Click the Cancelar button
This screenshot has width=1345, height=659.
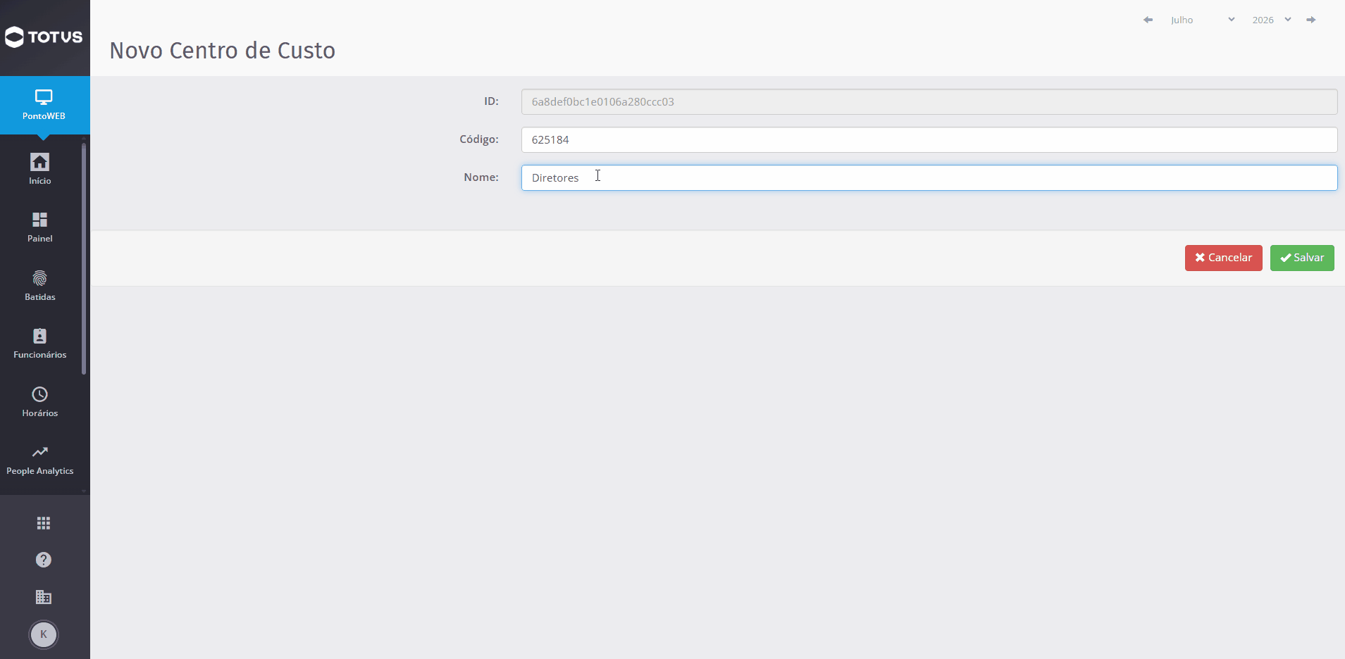pyautogui.click(x=1224, y=258)
